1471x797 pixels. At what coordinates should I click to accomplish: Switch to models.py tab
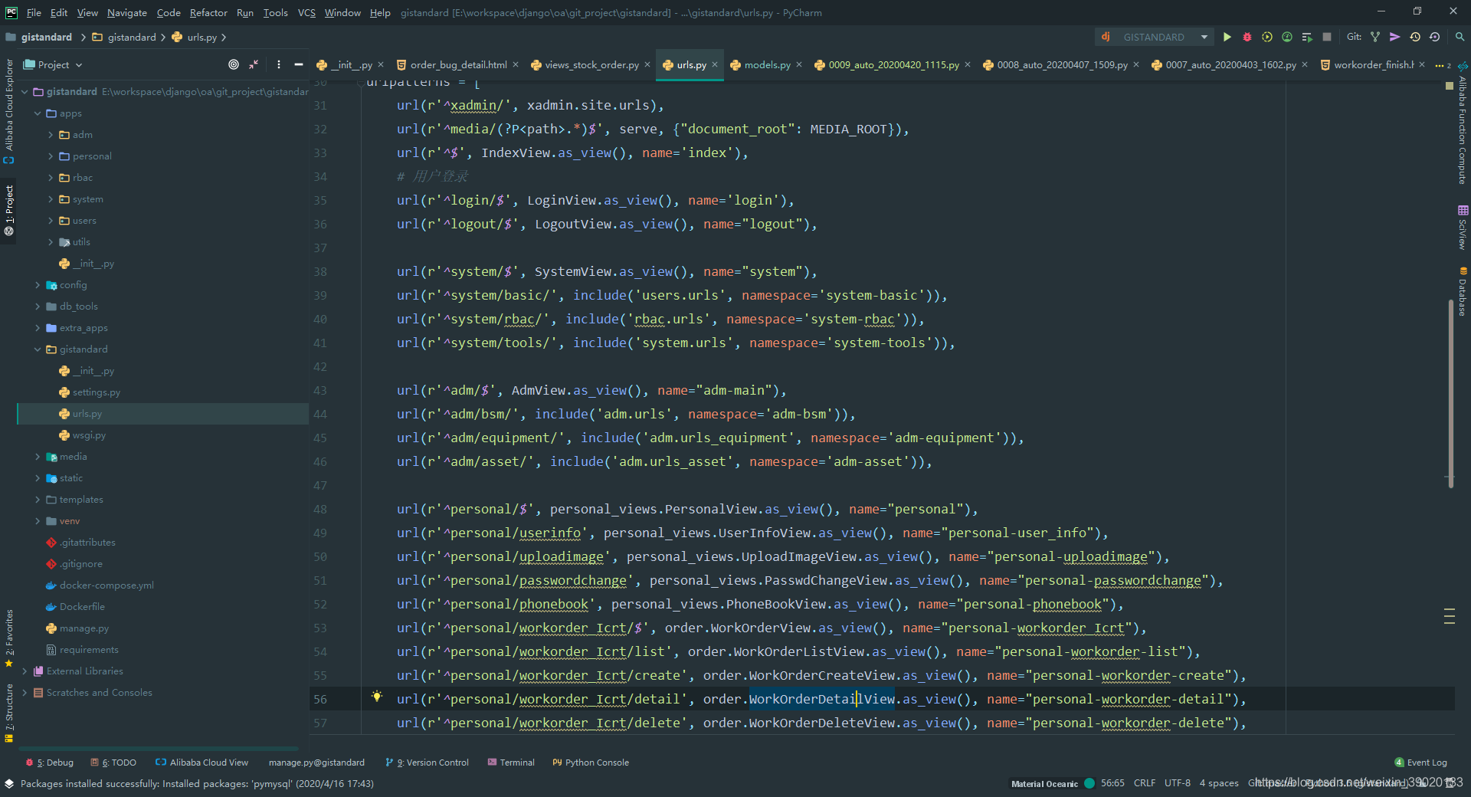pos(767,65)
